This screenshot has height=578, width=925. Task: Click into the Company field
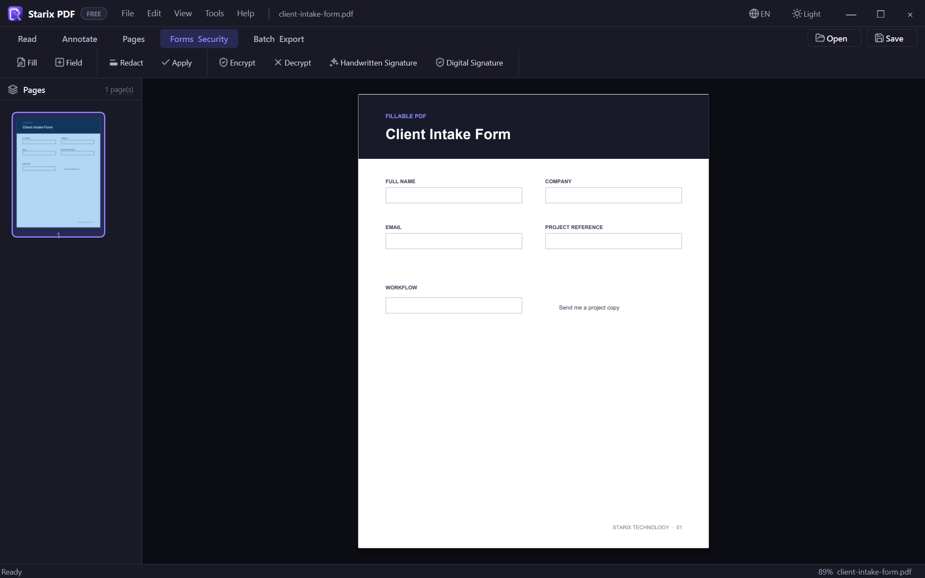click(x=613, y=195)
